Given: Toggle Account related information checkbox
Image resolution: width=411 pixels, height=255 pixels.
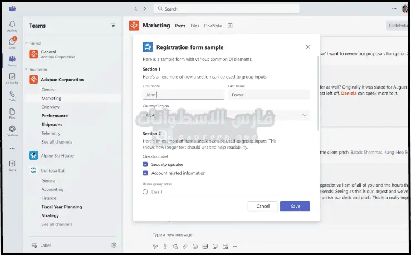Looking at the screenshot, I should 145,173.
